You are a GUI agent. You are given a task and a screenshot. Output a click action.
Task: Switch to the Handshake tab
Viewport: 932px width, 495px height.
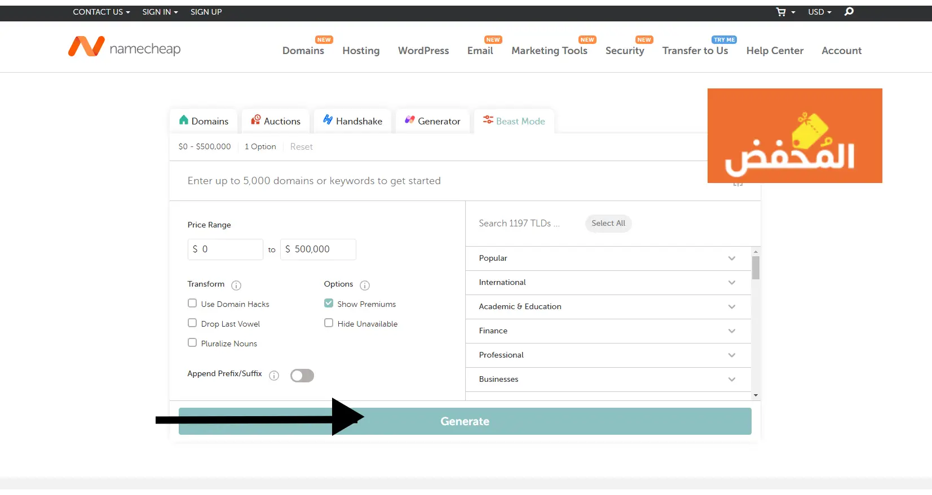coord(352,121)
